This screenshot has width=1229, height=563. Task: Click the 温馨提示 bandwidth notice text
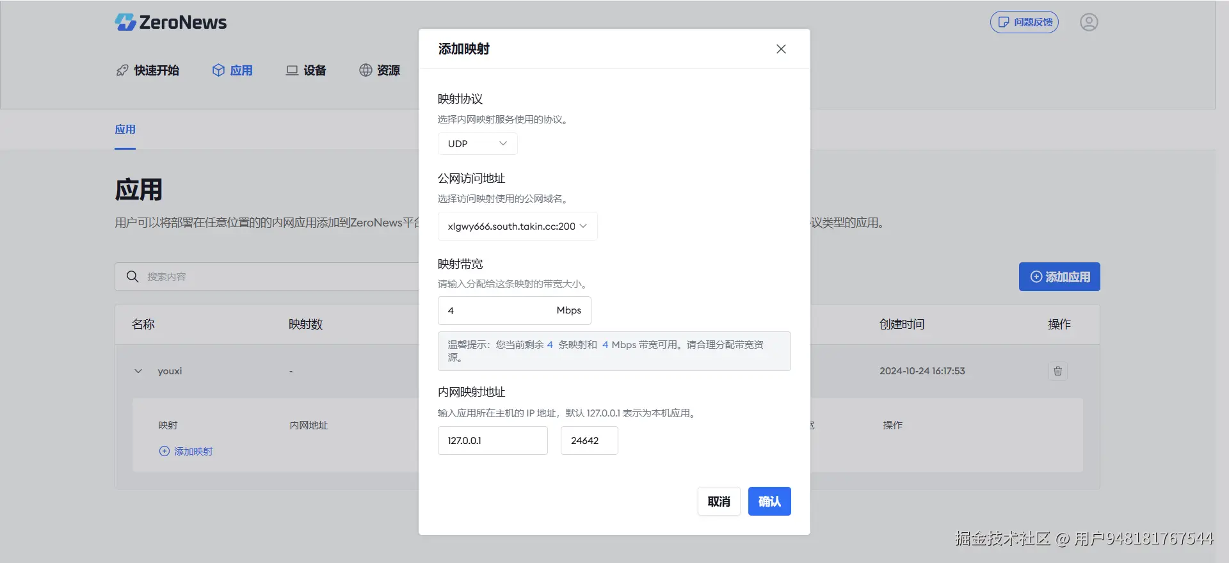606,351
